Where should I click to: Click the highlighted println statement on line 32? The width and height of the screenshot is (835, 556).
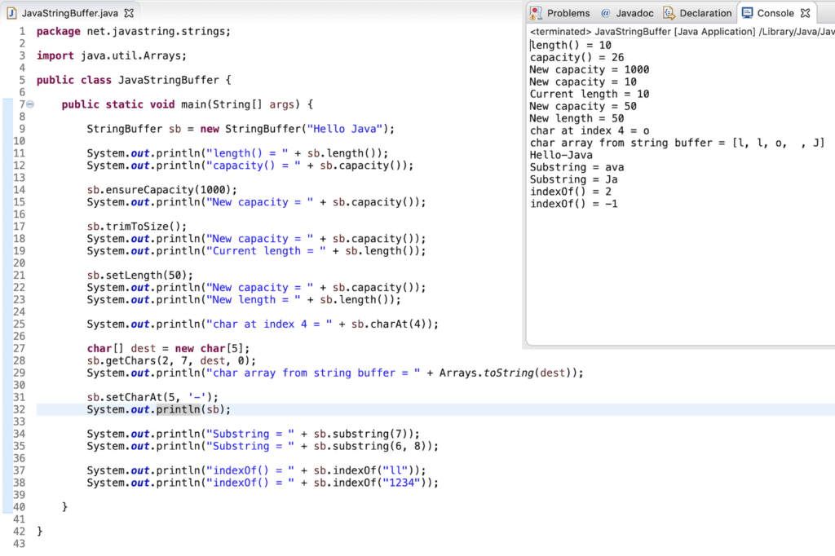[x=158, y=409]
